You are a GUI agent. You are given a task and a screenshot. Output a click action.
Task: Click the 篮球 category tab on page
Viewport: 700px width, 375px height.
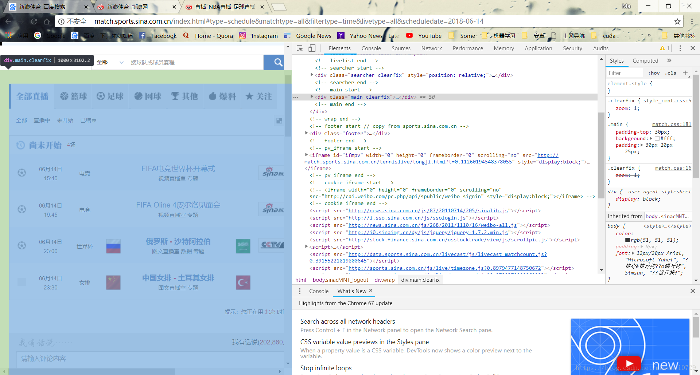coord(73,96)
